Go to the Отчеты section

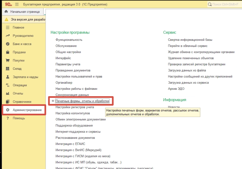pyautogui.click(x=18, y=93)
